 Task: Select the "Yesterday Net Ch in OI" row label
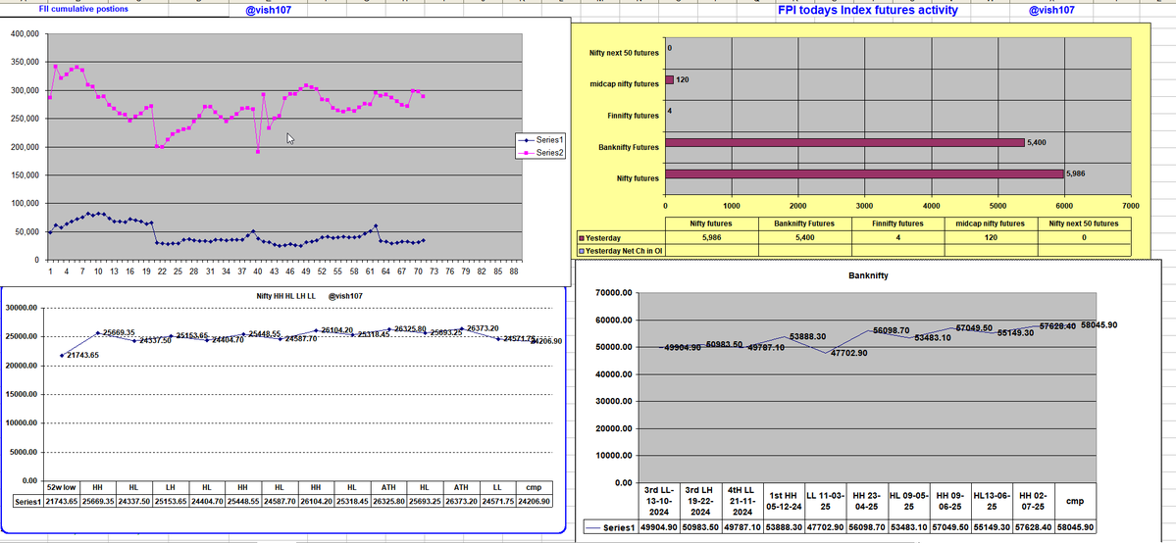click(620, 250)
